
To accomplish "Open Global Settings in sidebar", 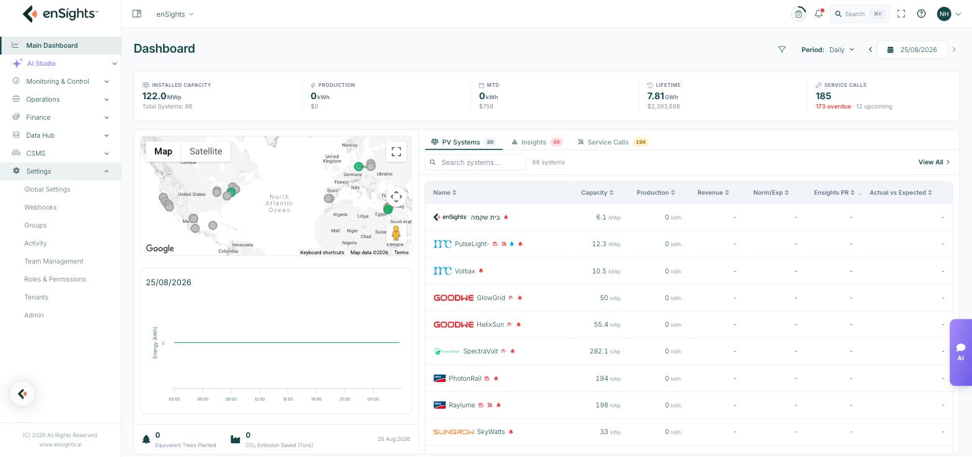I will pos(47,189).
